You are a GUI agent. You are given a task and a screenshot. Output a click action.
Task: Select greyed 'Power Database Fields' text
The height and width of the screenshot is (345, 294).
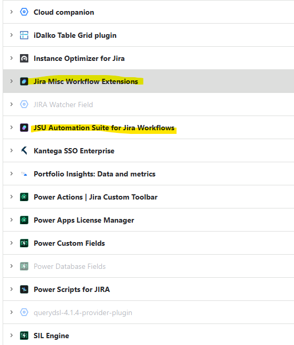[69, 266]
